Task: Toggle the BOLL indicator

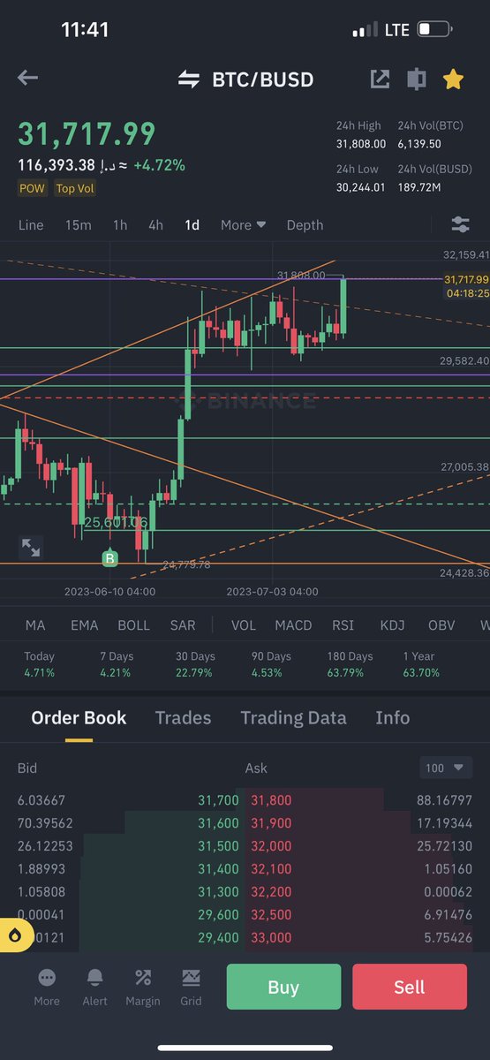Action: pyautogui.click(x=134, y=625)
